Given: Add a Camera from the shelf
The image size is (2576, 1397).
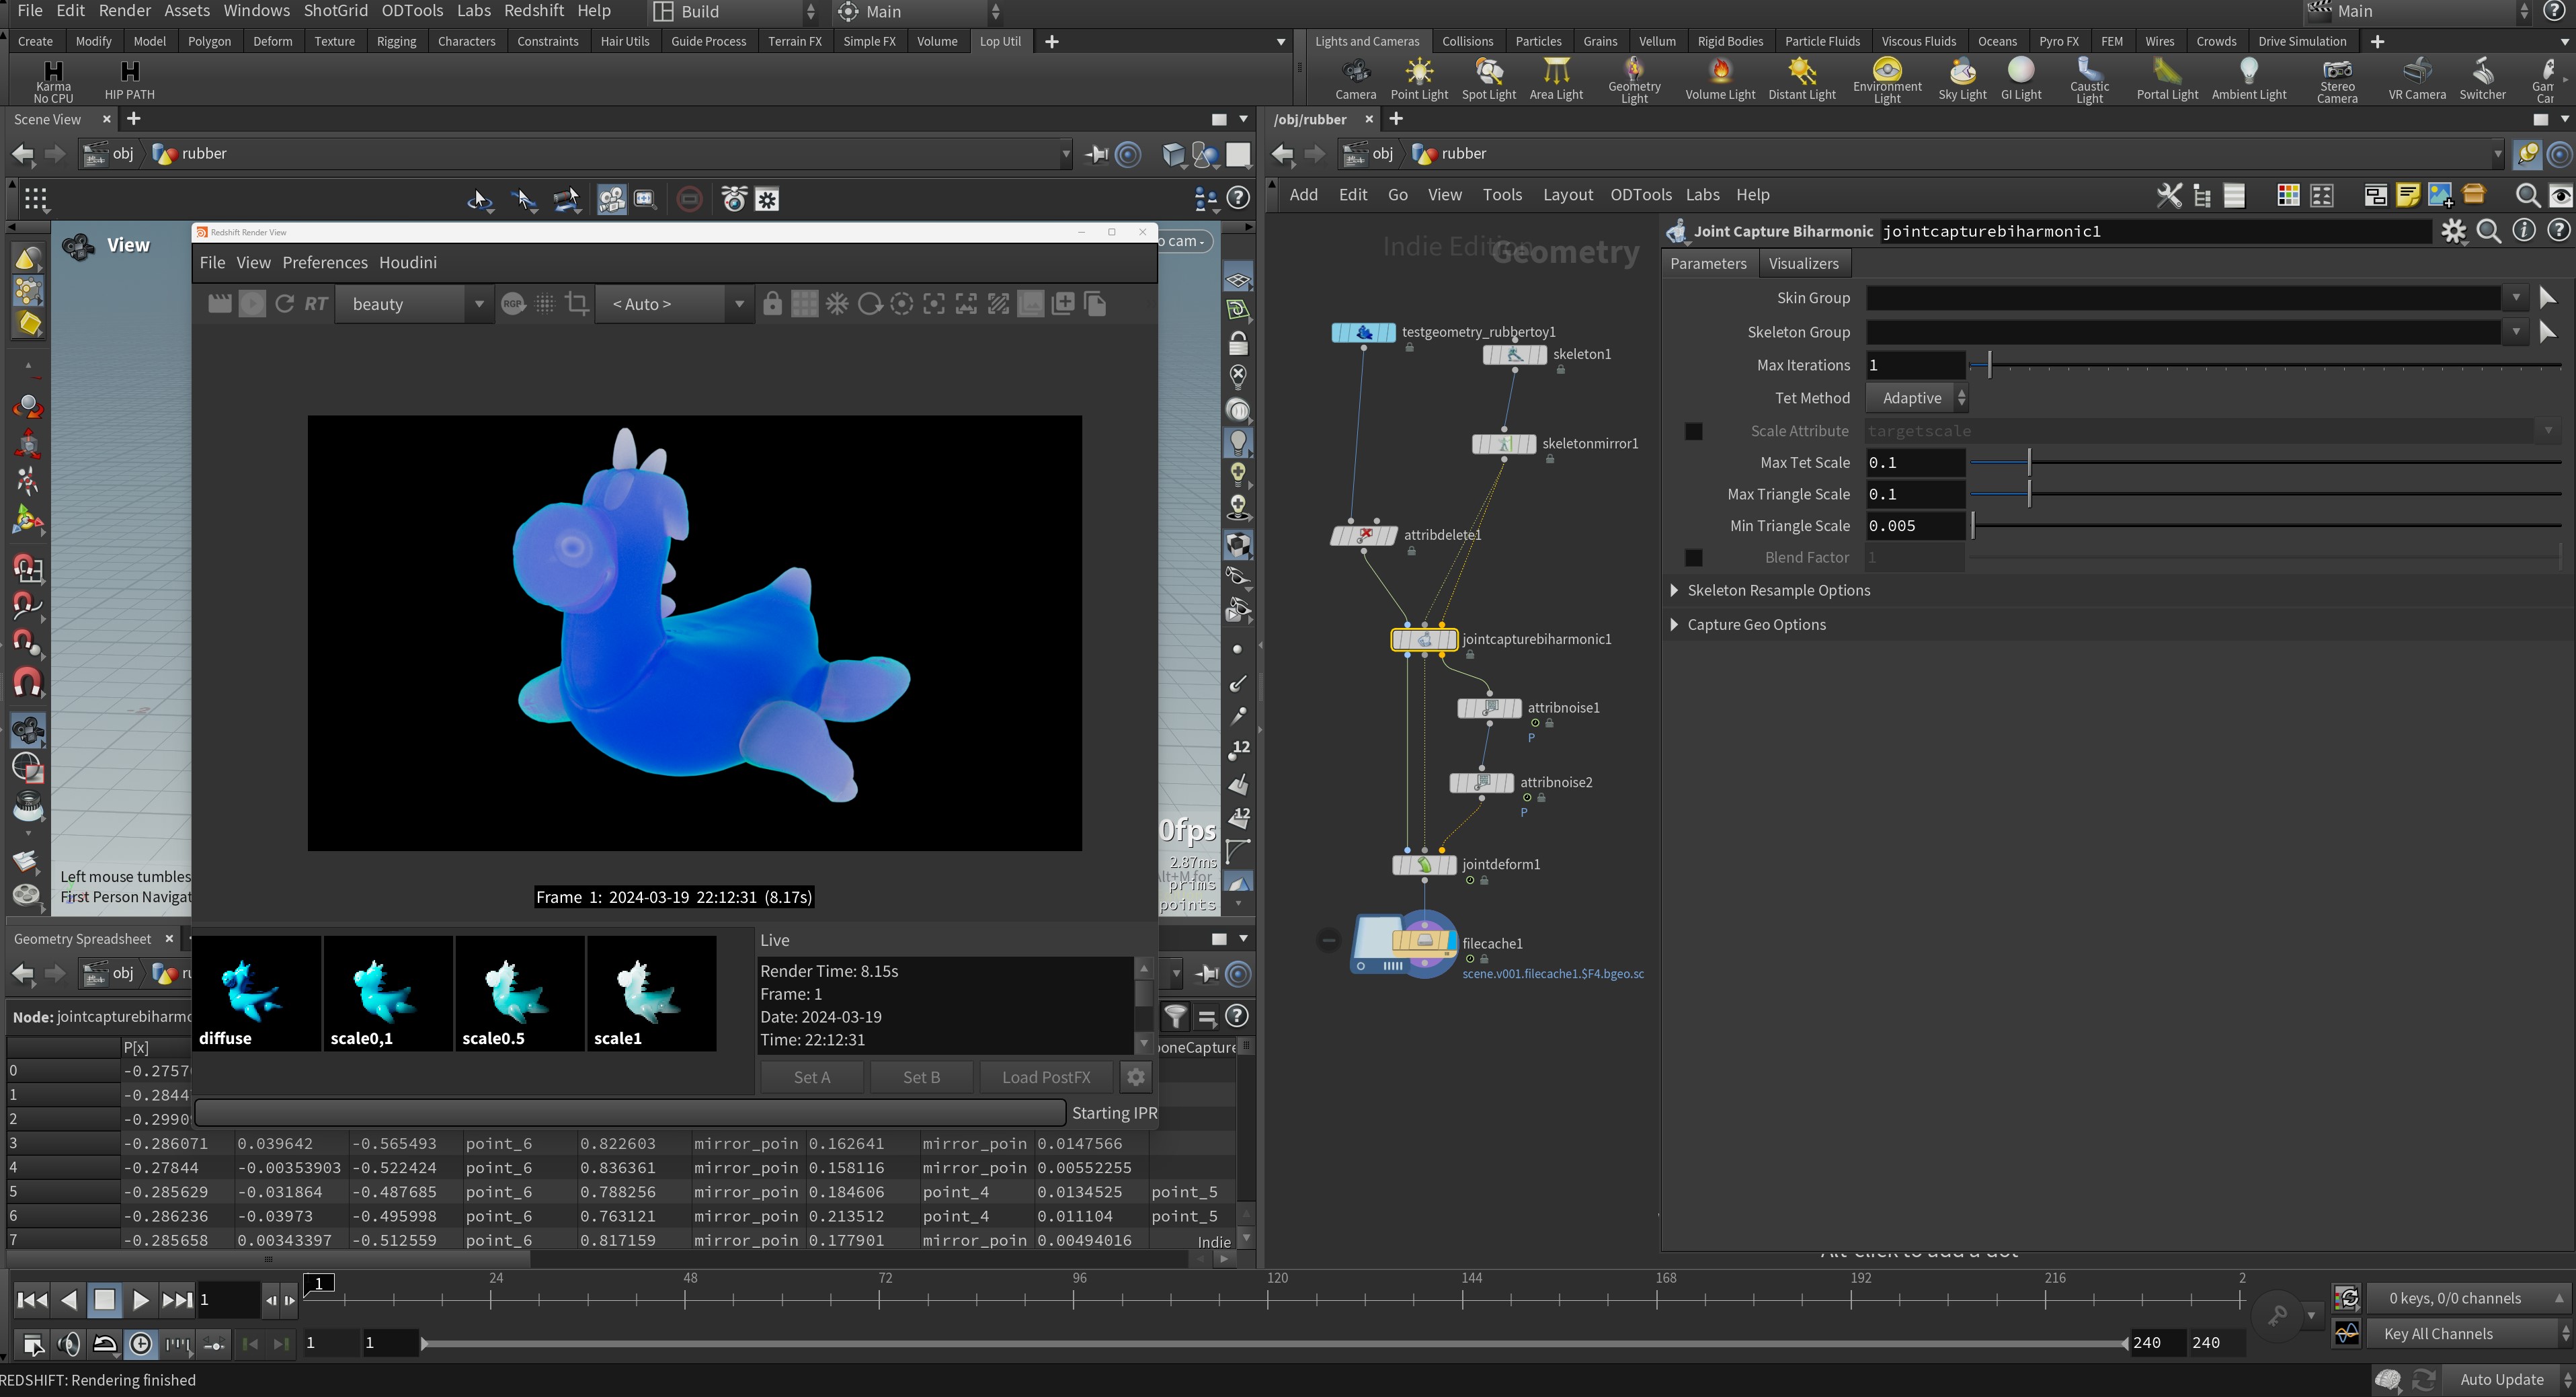Looking at the screenshot, I should [1355, 78].
